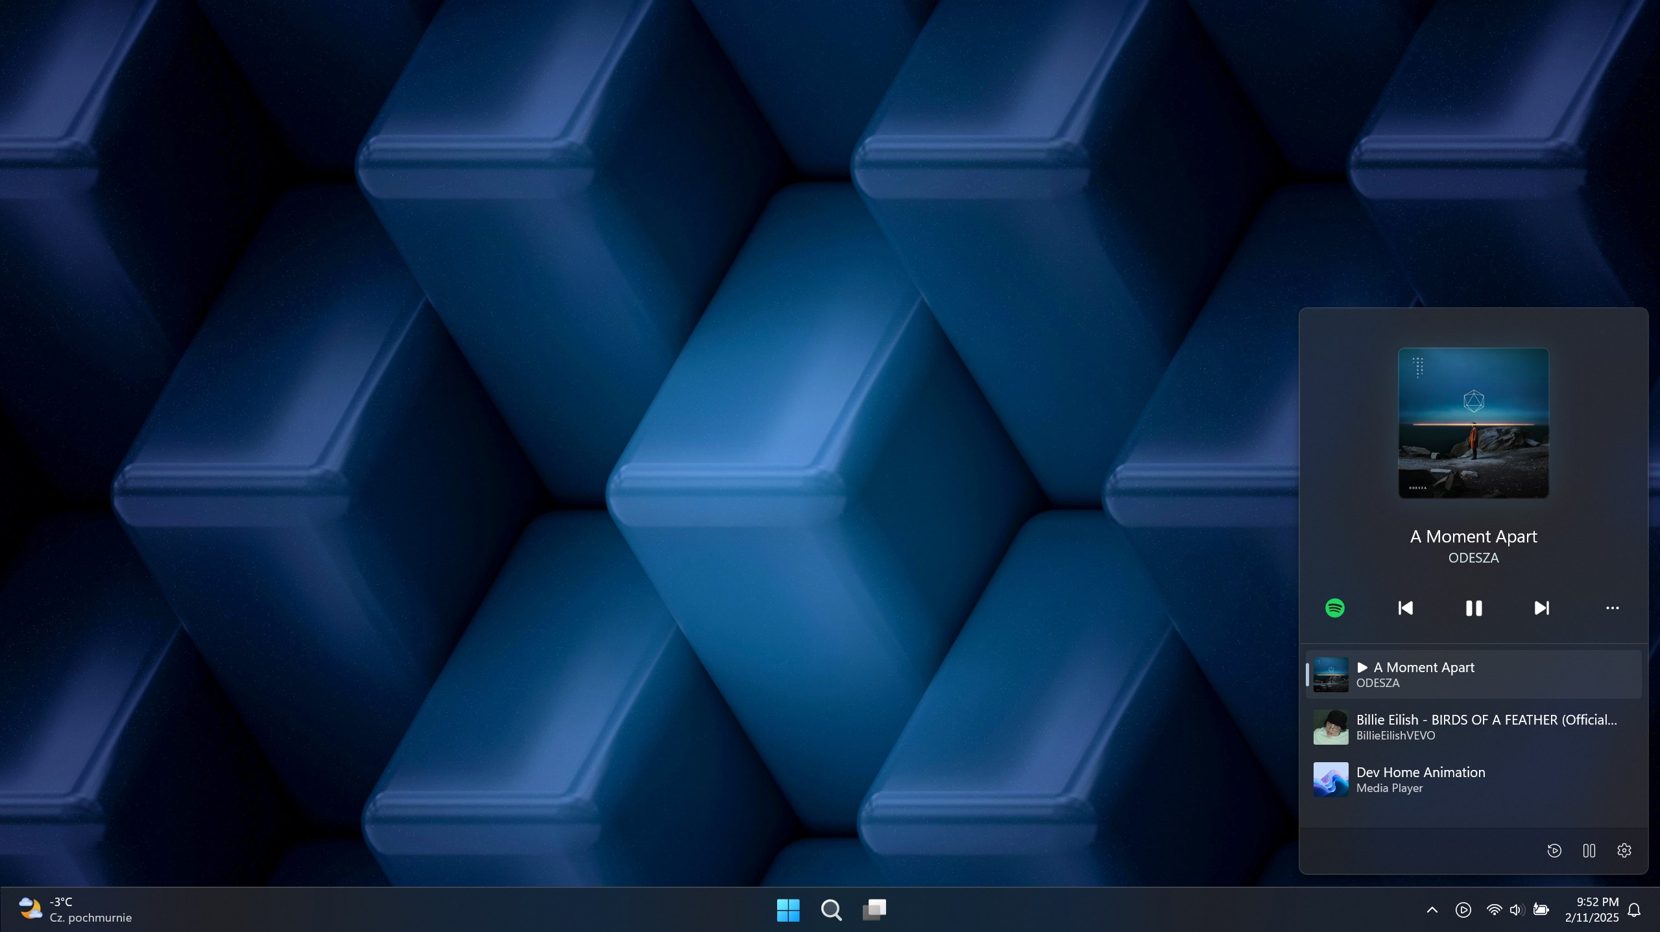
Task: Open the media flyout settings gear
Action: coord(1624,850)
